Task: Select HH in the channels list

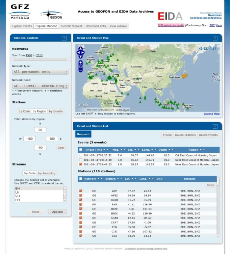Action: click(x=39, y=200)
